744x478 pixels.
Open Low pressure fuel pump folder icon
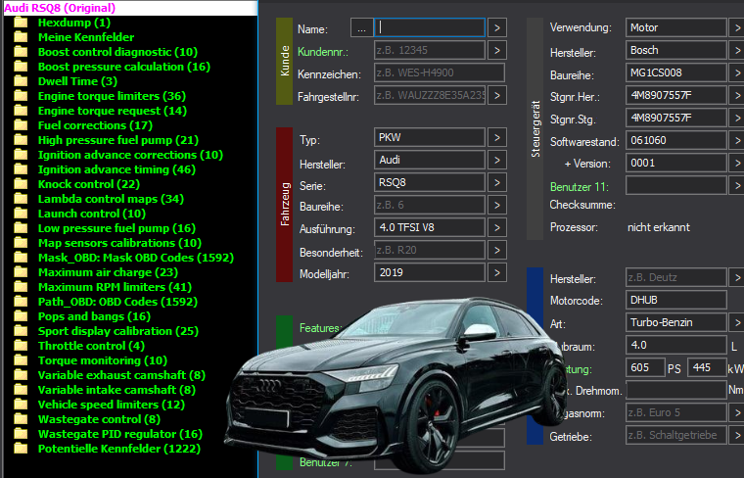tap(21, 228)
